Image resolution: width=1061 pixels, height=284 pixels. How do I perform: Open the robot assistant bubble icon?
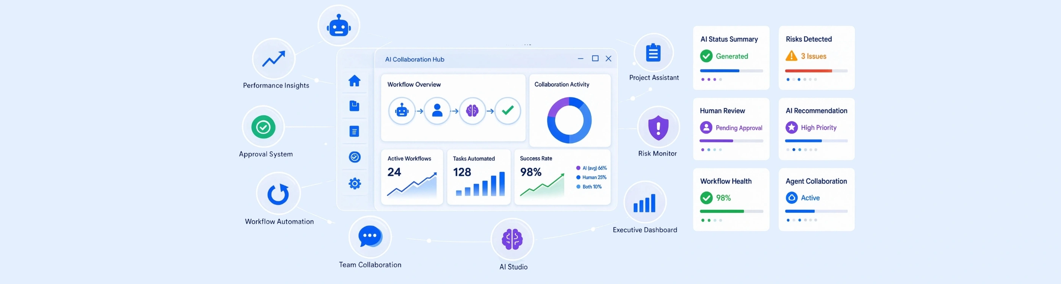(x=338, y=25)
